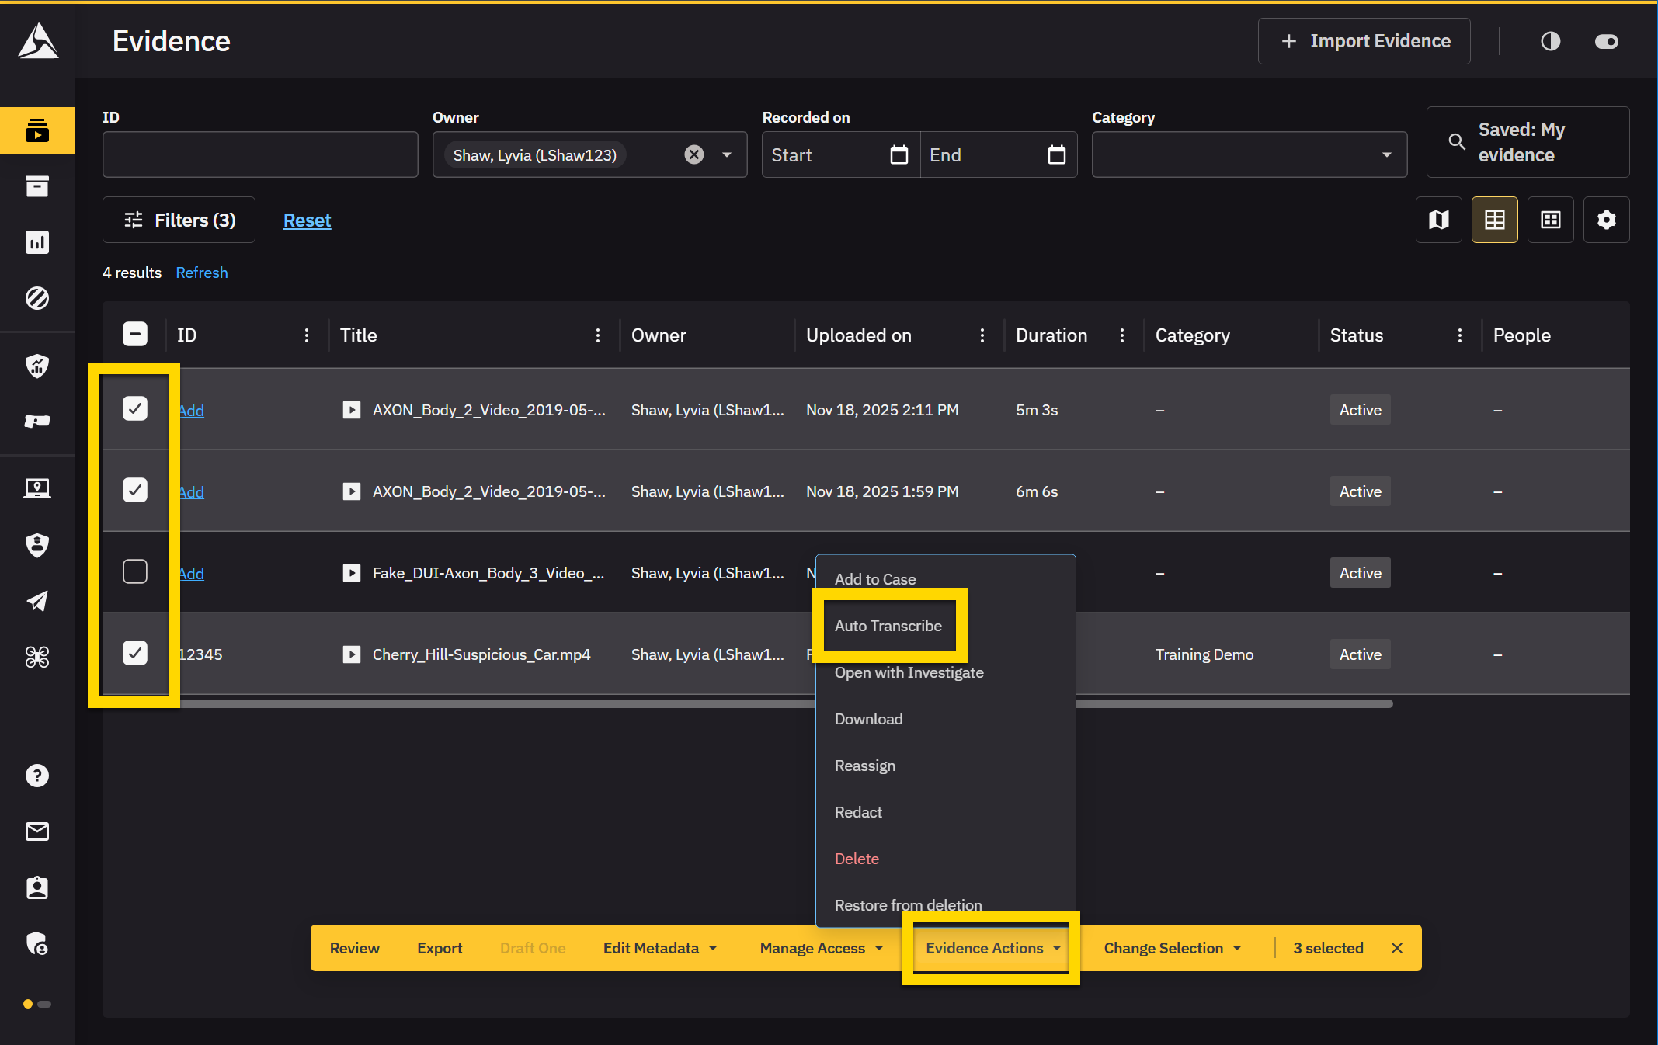Open table settings gear icon
This screenshot has width=1658, height=1045.
[1606, 220]
